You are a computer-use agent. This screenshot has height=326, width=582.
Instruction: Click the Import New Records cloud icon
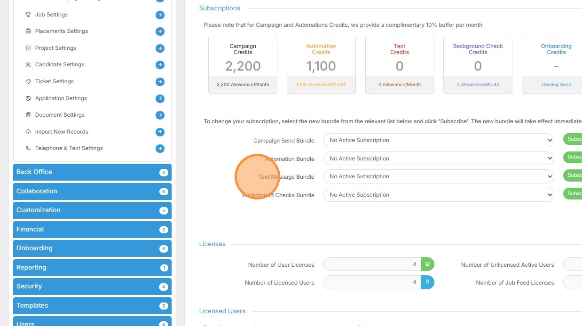tap(28, 132)
